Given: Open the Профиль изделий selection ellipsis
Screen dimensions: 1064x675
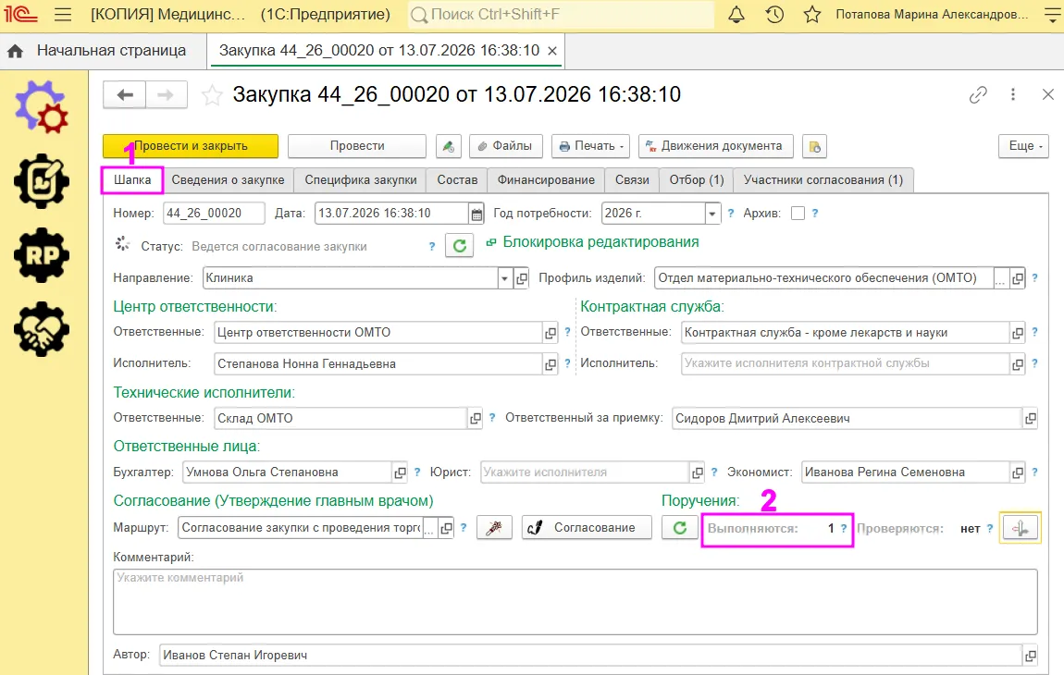Looking at the screenshot, I should coord(1000,279).
